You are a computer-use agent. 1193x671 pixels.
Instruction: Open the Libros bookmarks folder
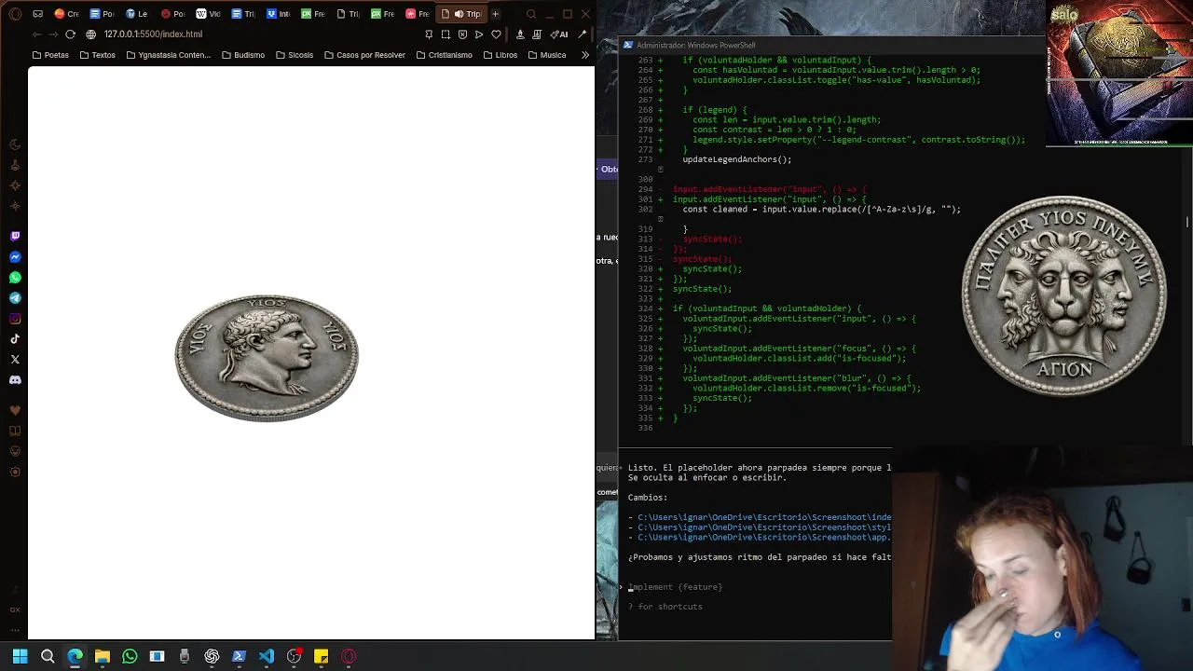pyautogui.click(x=501, y=55)
